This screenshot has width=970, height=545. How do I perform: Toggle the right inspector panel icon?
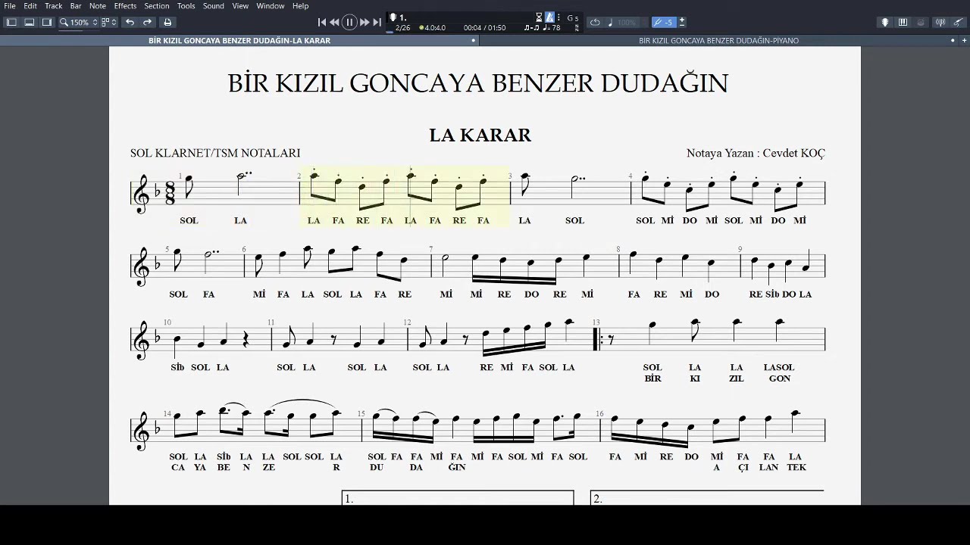(47, 22)
